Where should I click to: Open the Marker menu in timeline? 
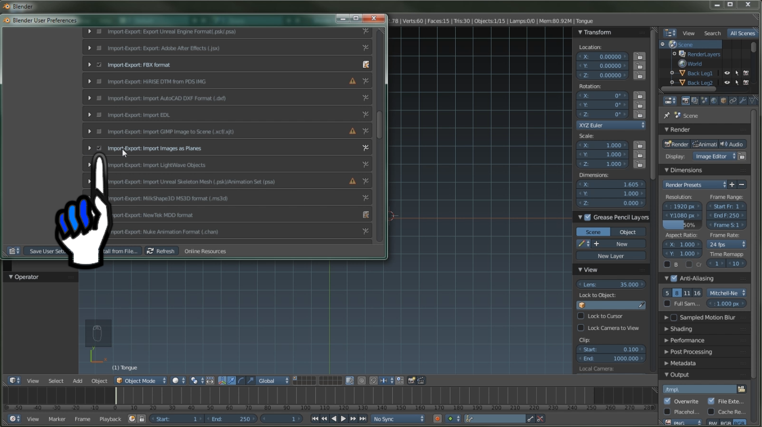pos(57,419)
